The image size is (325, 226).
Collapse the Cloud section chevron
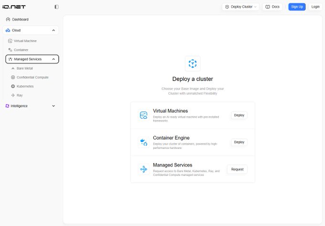click(x=54, y=30)
